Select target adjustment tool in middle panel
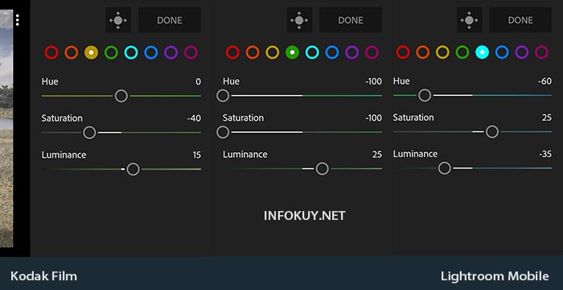This screenshot has width=563, height=290. point(299,20)
